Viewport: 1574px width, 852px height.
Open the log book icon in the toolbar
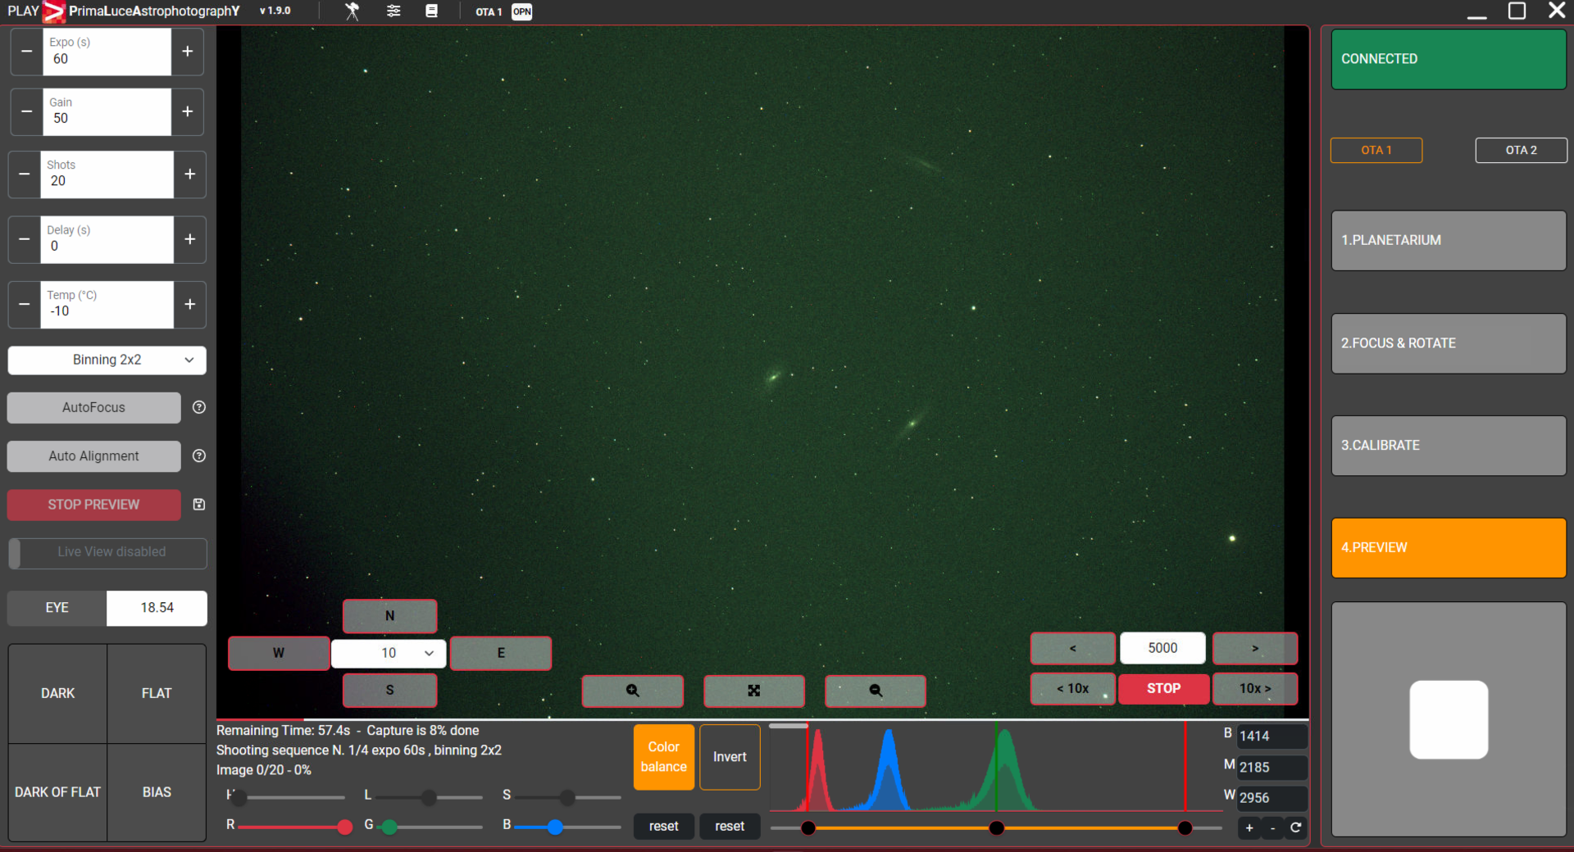(x=433, y=11)
